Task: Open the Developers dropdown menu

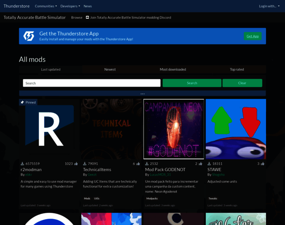Action: point(70,6)
